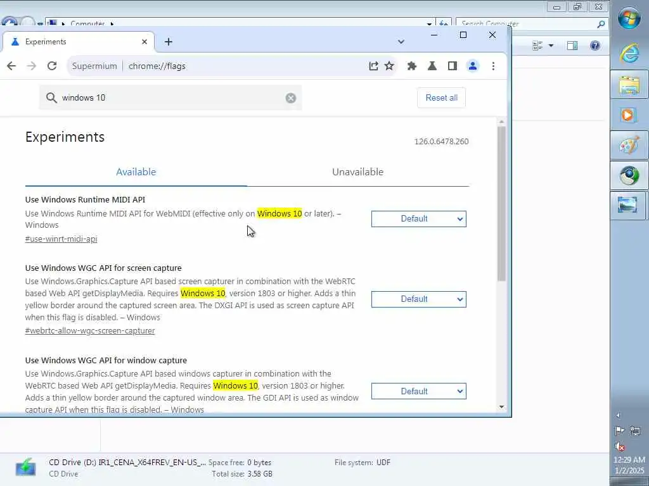
Task: Open Windows Media Player from taskbar
Action: point(629,115)
